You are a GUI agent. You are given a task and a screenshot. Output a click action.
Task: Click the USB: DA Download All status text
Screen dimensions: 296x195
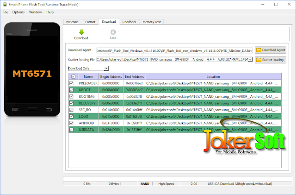(240, 183)
